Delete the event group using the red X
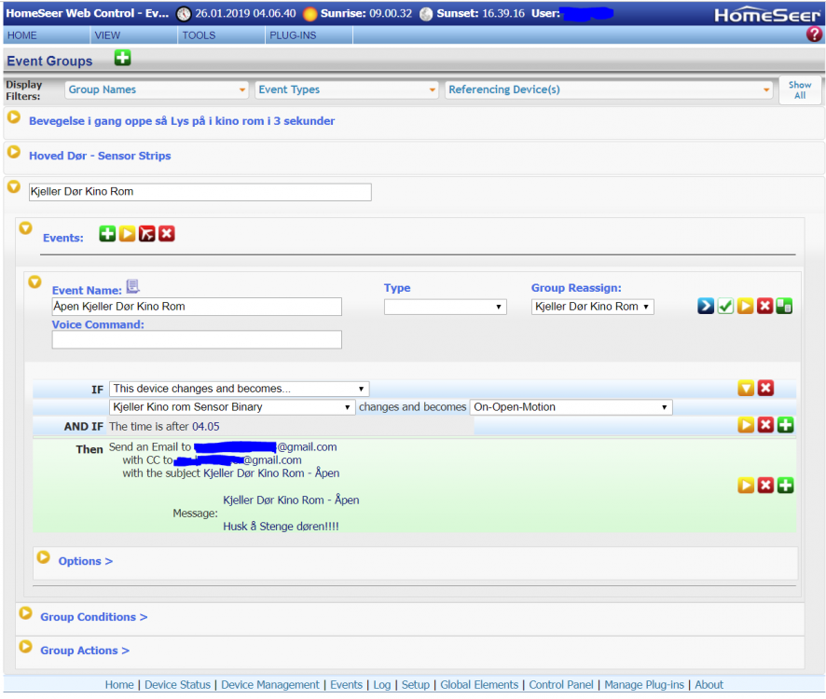The height and width of the screenshot is (699, 826). [x=166, y=233]
